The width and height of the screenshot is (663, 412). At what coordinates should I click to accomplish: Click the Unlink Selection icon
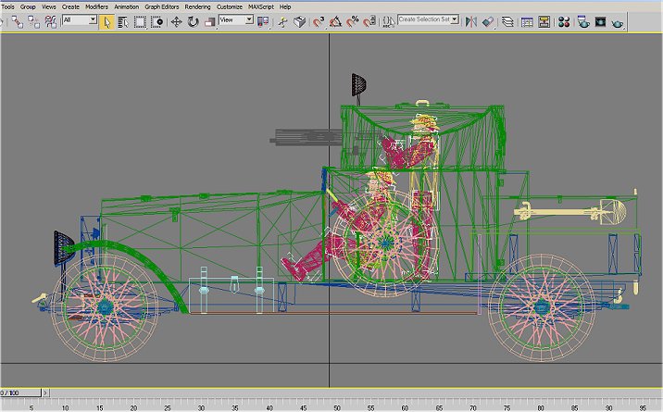(34, 21)
